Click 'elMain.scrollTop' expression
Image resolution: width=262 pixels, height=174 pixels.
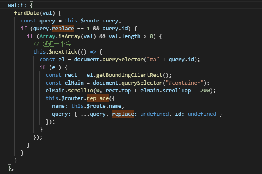click(x=165, y=91)
